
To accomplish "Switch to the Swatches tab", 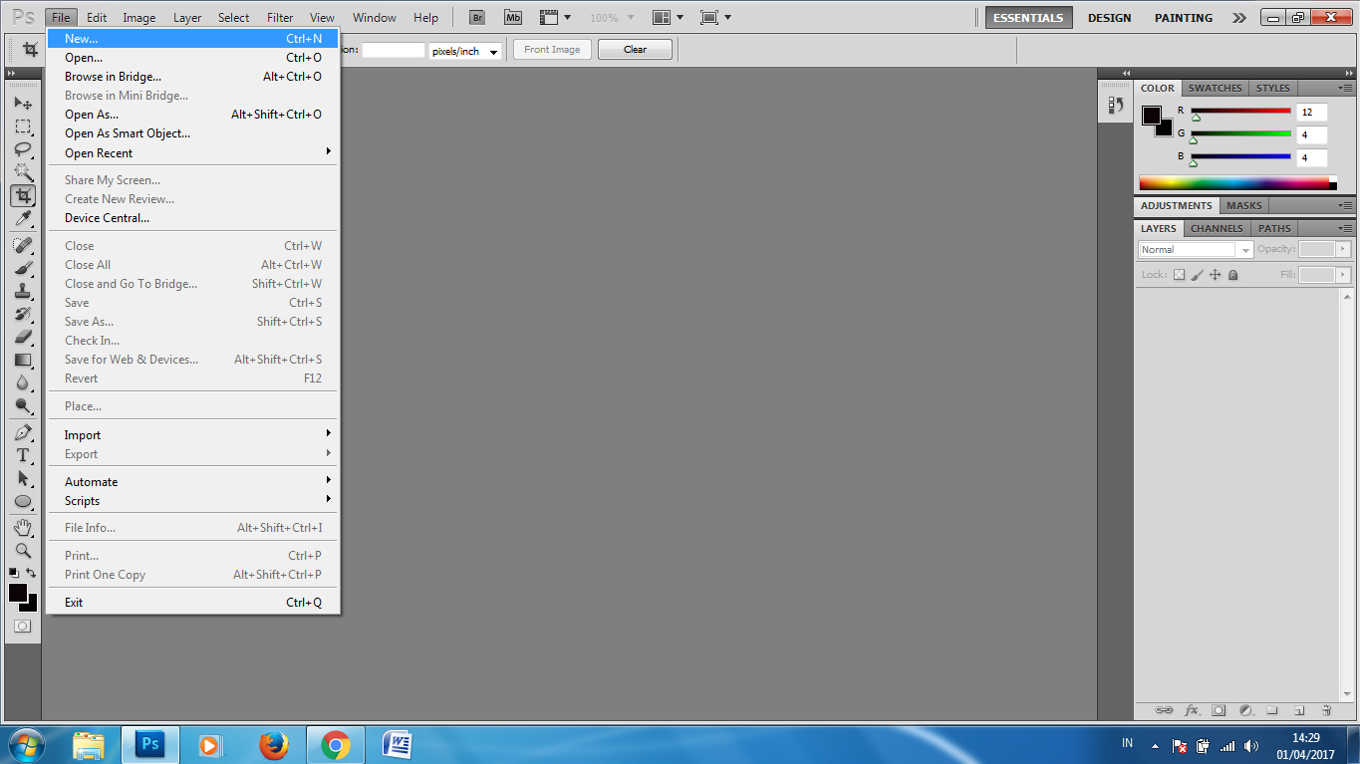I will pyautogui.click(x=1215, y=88).
